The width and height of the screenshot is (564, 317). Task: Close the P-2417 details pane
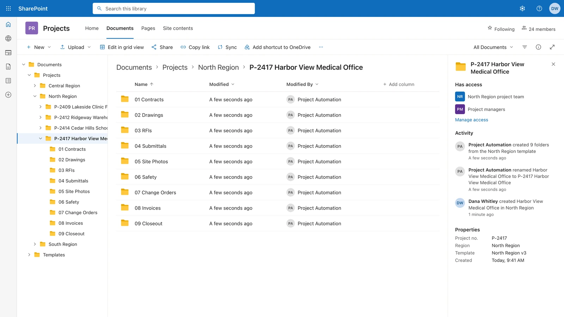click(x=553, y=64)
